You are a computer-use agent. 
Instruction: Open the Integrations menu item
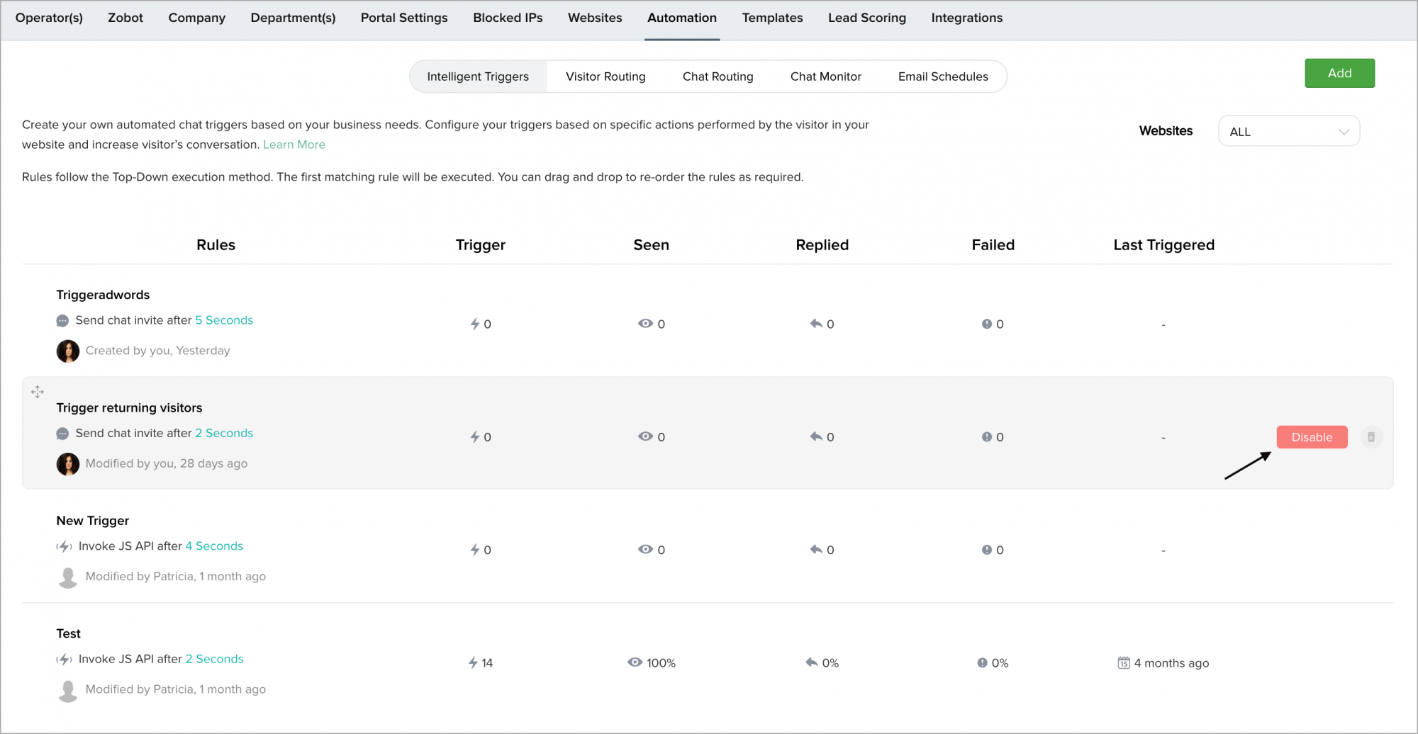pos(966,18)
